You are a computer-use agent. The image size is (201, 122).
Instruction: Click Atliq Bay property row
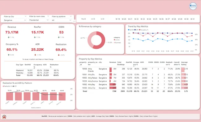tap(134, 84)
